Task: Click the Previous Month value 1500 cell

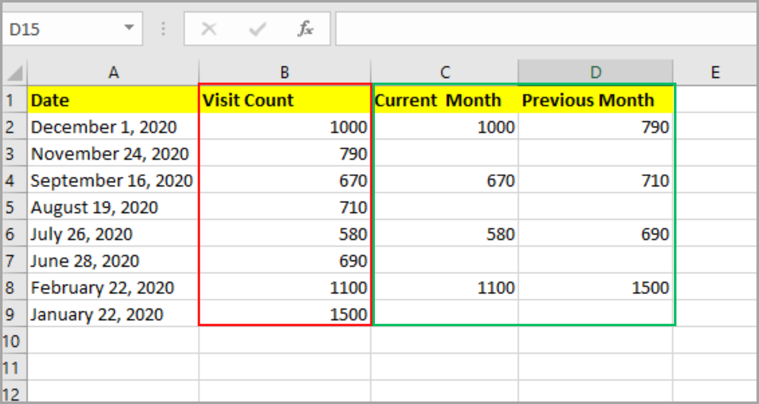Action: pos(596,288)
